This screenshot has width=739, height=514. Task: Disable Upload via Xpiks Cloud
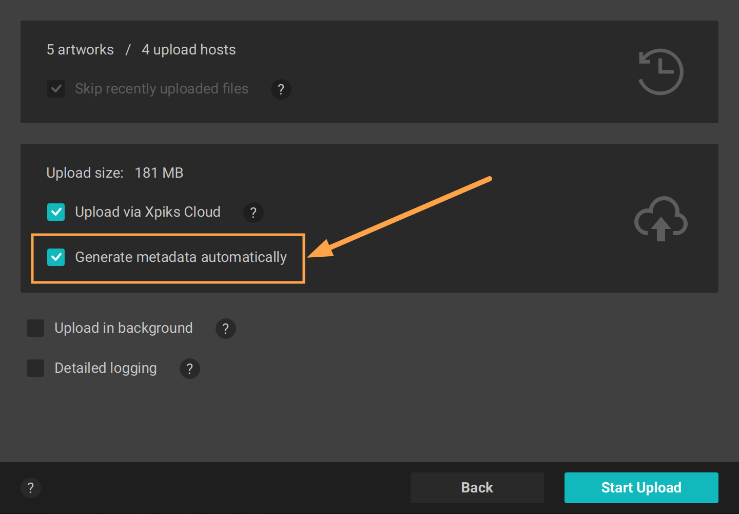pyautogui.click(x=56, y=212)
